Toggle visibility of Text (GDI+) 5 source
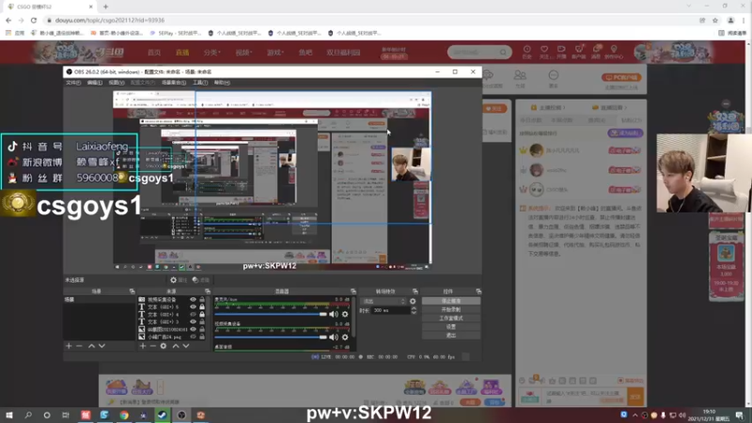Viewport: 752px width, 423px height. click(x=193, y=307)
